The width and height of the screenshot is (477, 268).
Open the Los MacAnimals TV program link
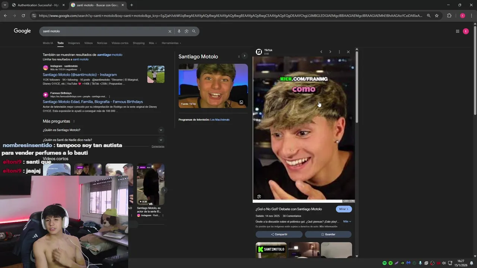[220, 120]
